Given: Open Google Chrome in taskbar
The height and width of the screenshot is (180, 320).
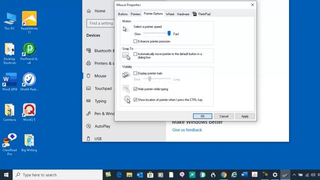Looking at the screenshot, I should (x=223, y=174).
